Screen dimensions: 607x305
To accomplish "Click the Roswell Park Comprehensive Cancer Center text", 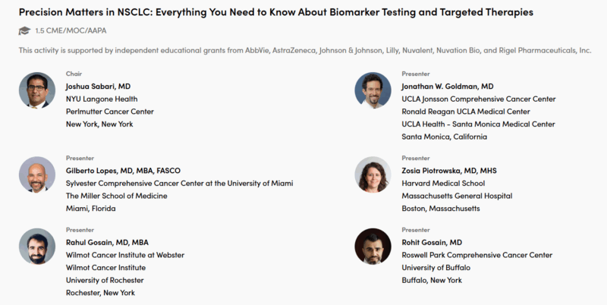I will pos(477,255).
